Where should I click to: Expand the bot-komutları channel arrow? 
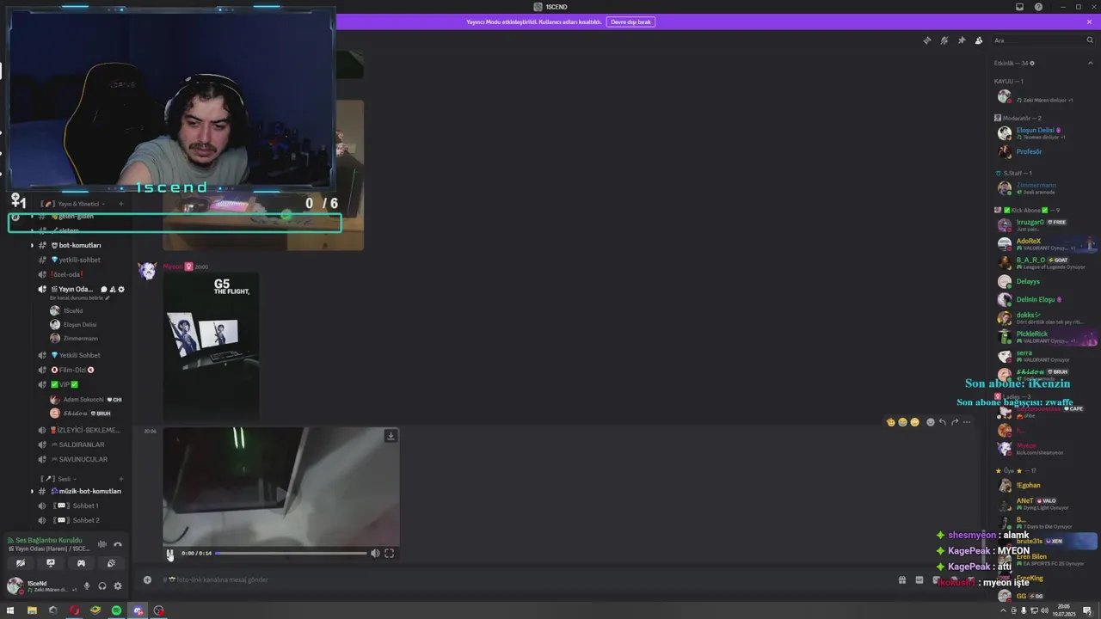(x=32, y=245)
